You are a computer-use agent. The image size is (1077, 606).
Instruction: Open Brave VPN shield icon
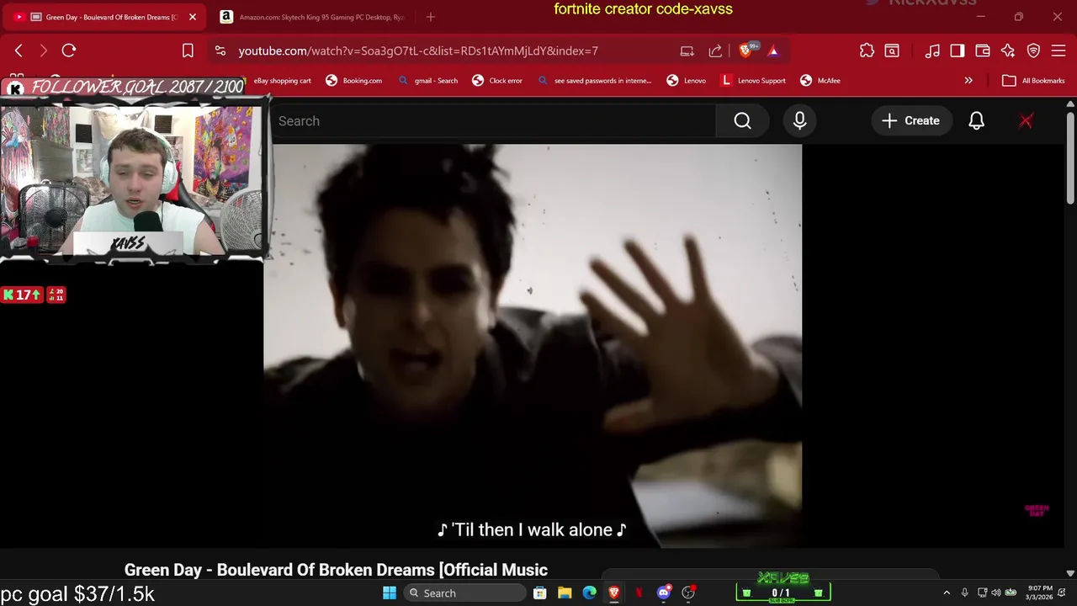[x=1034, y=50]
